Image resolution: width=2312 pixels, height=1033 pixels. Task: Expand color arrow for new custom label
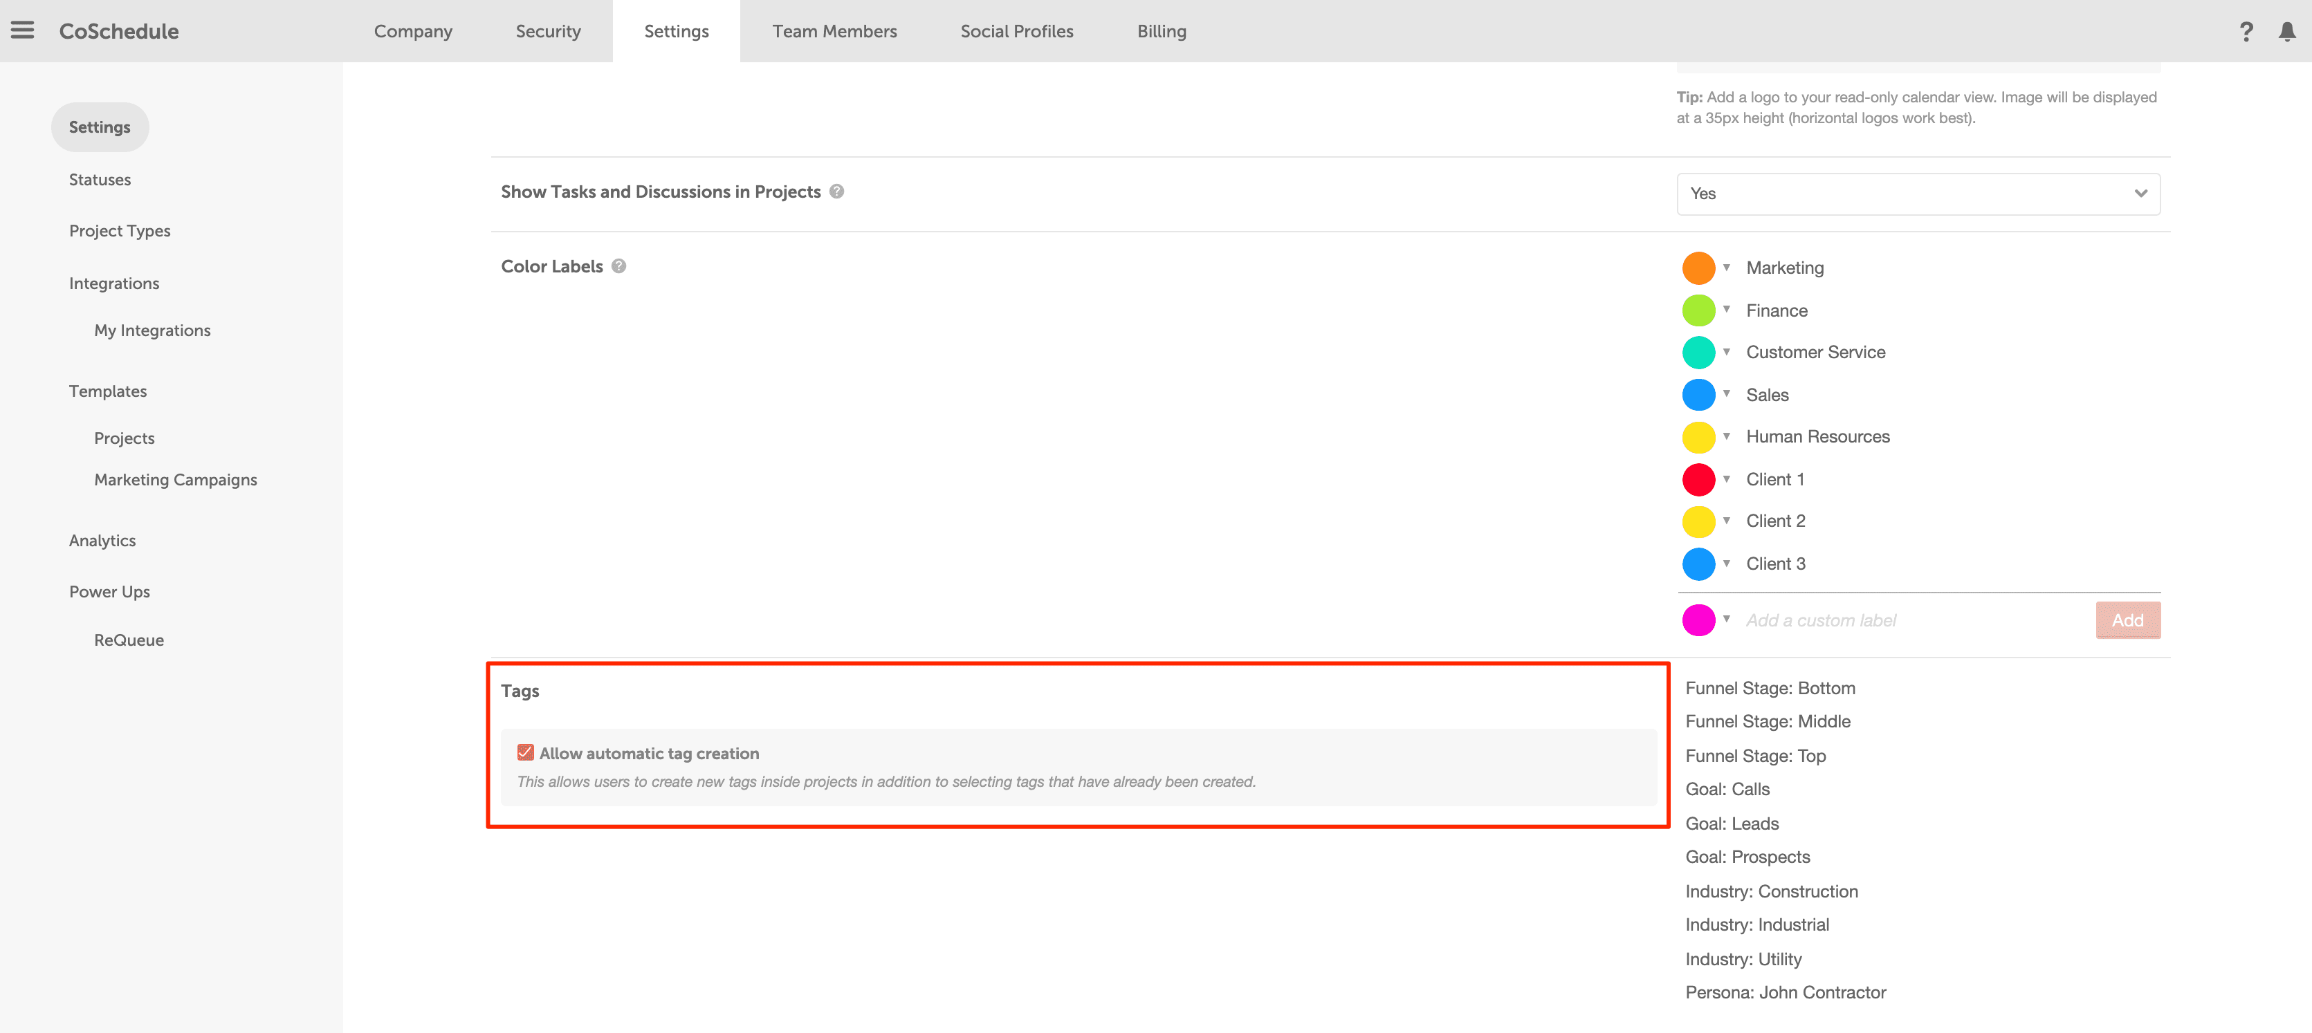click(1726, 619)
